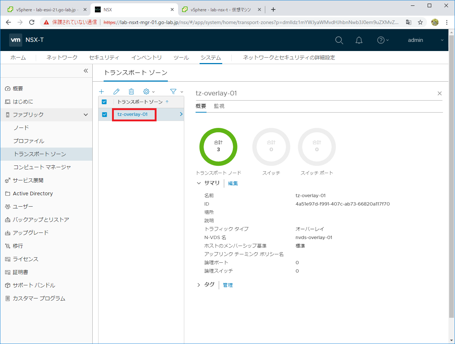Click the 編集 link beside サマリ
This screenshot has height=344, width=455.
click(x=233, y=183)
